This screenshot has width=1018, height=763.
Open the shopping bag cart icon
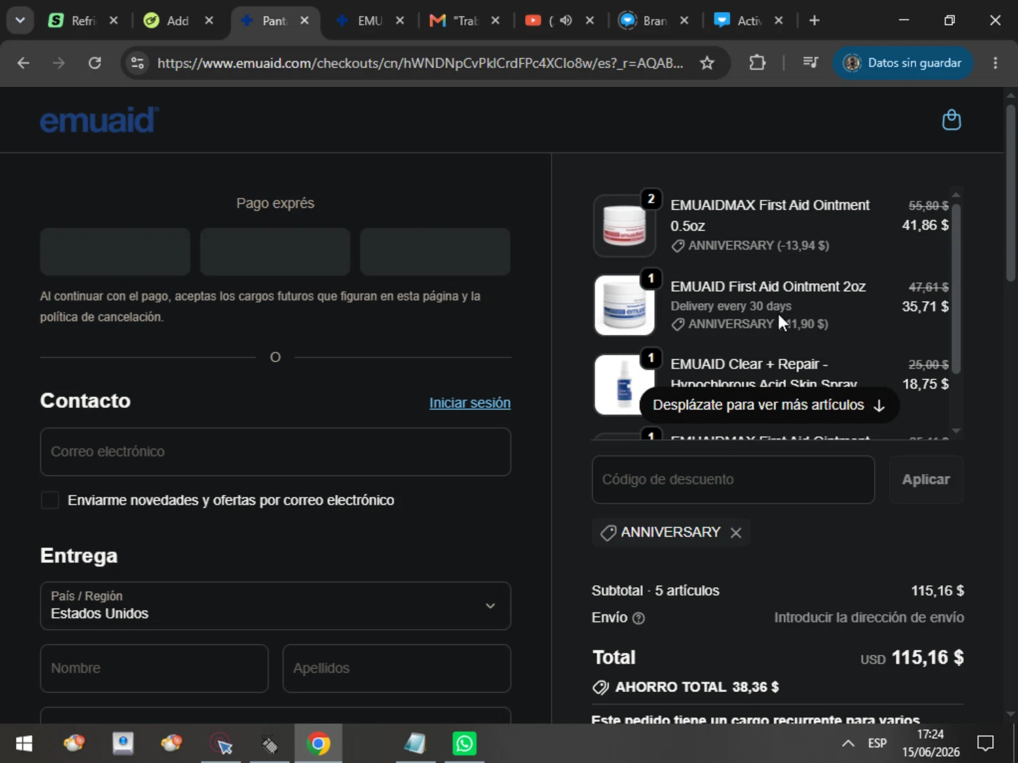tap(951, 120)
